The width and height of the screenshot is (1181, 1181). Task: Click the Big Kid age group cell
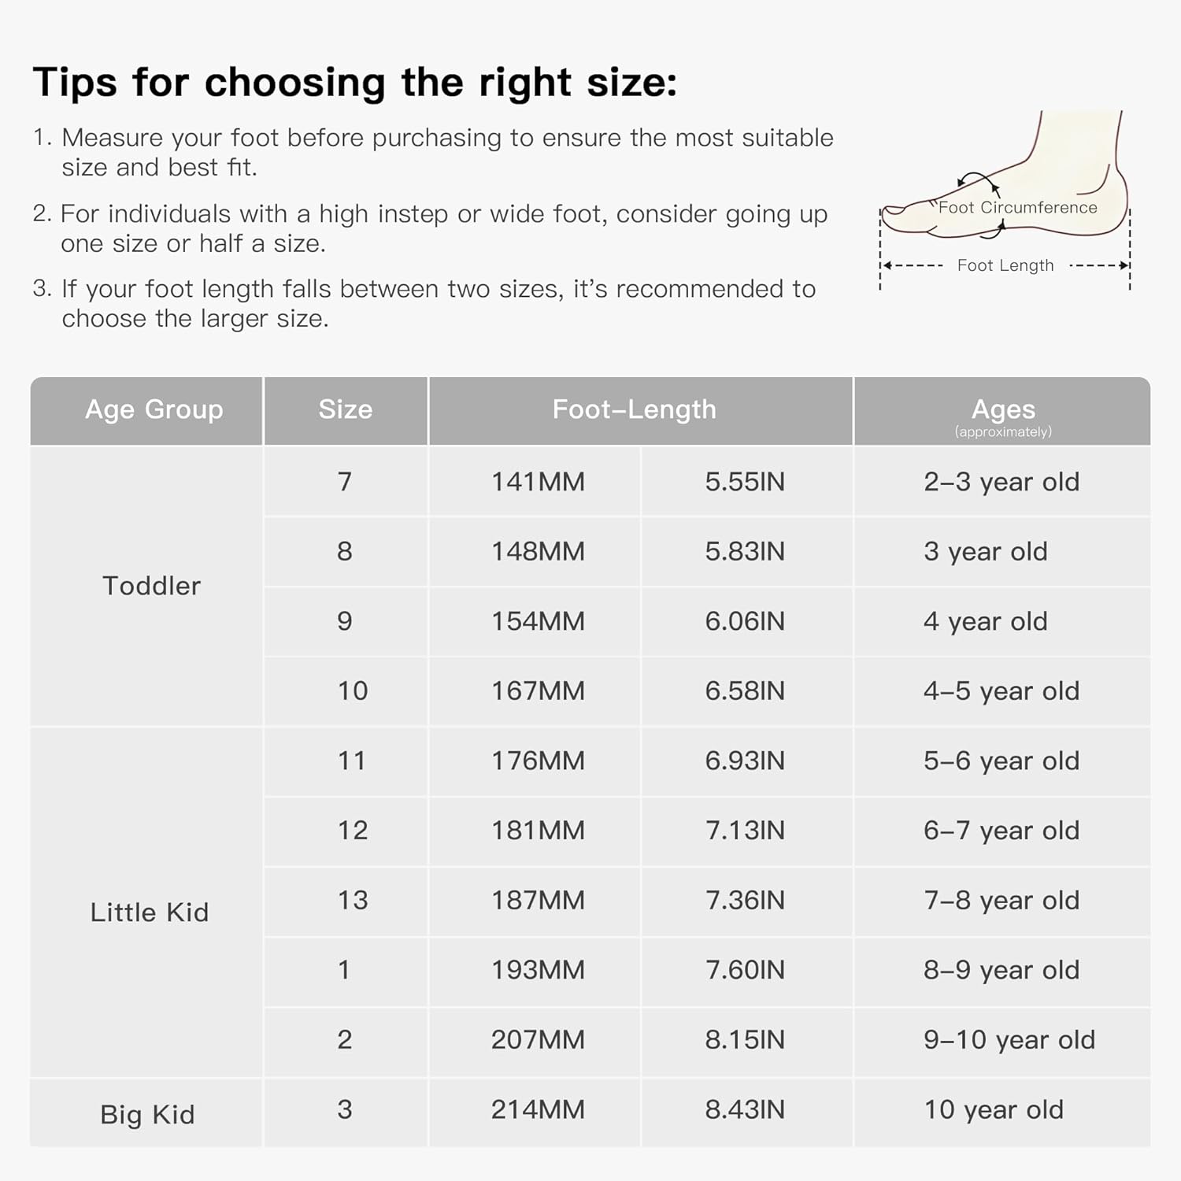(146, 1113)
